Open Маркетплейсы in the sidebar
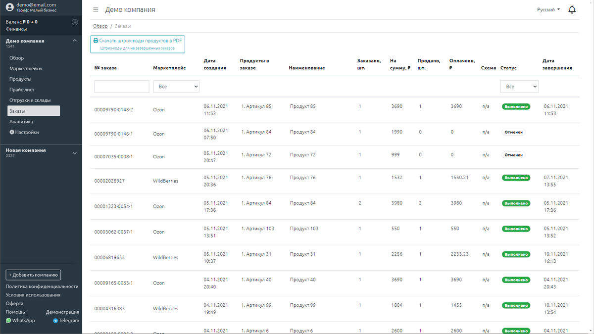 (x=26, y=69)
